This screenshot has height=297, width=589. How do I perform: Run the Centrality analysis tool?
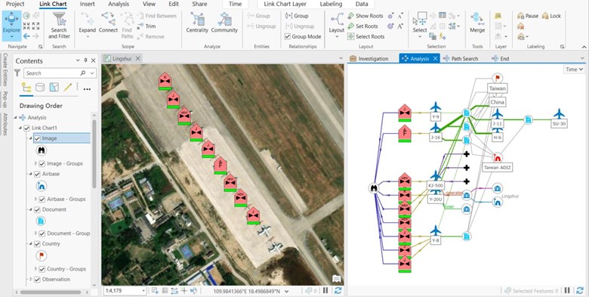click(197, 23)
